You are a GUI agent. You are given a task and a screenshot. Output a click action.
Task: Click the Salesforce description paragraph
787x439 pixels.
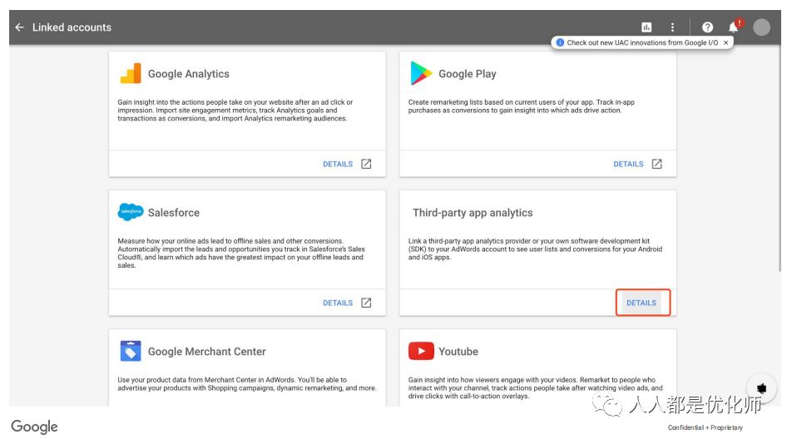pyautogui.click(x=241, y=253)
